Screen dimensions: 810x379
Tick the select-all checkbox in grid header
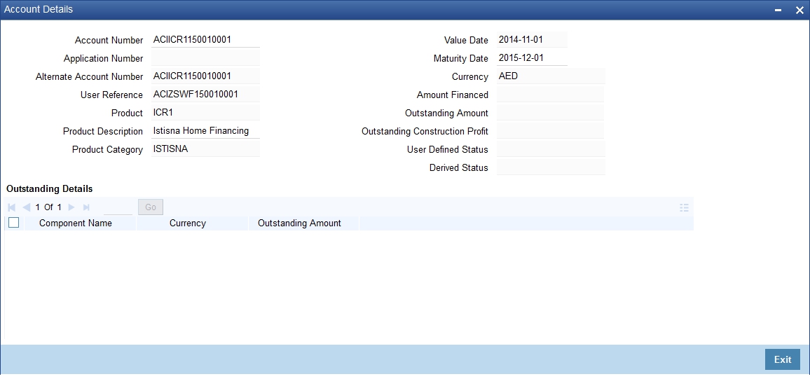[14, 223]
